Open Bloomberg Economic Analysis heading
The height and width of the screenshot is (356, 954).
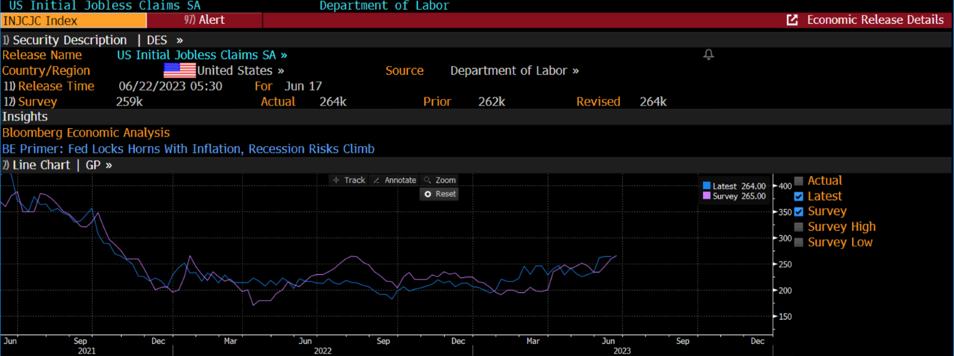pyautogui.click(x=86, y=132)
